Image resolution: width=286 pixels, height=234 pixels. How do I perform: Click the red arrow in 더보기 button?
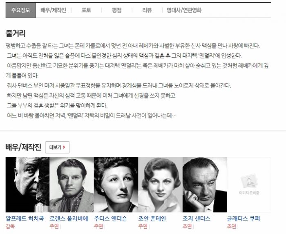pyautogui.click(x=64, y=147)
